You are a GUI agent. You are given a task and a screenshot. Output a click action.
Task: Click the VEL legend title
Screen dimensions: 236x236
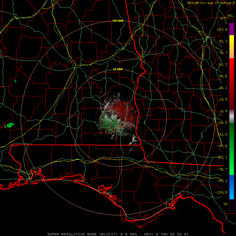[x=230, y=16]
